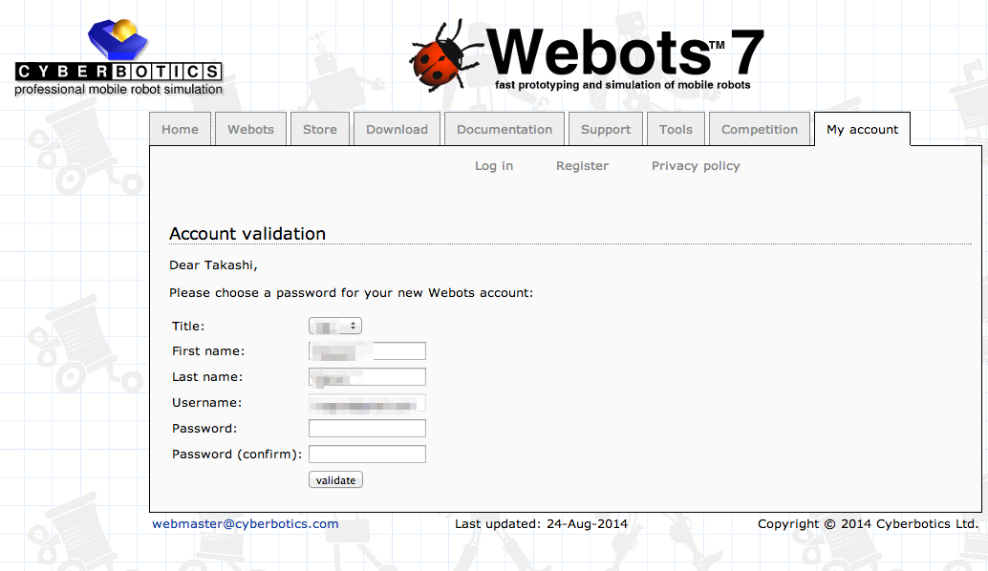The image size is (988, 571).
Task: Click the Password (confirm) field
Action: coord(367,454)
